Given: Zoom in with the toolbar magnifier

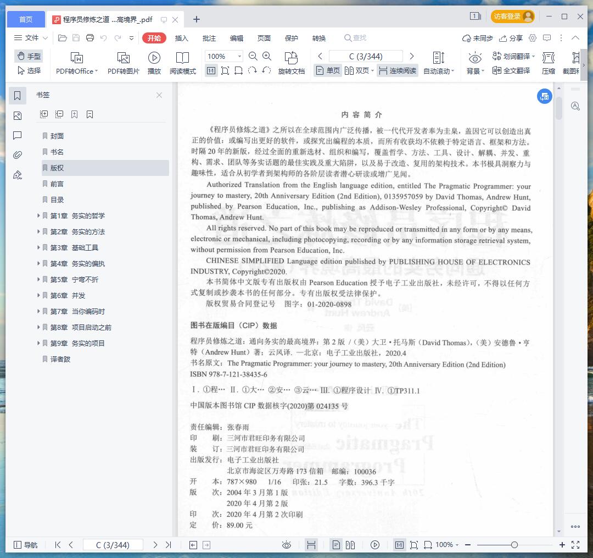Looking at the screenshot, I should click(x=267, y=57).
